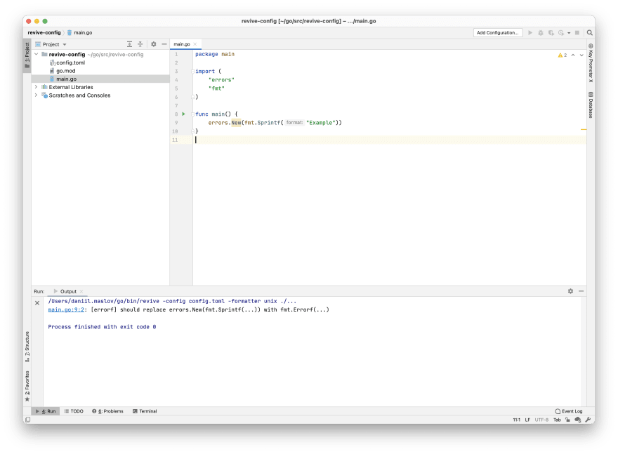Click the 'Process finished with exit code 0' line
This screenshot has height=454, width=618.
coord(102,327)
